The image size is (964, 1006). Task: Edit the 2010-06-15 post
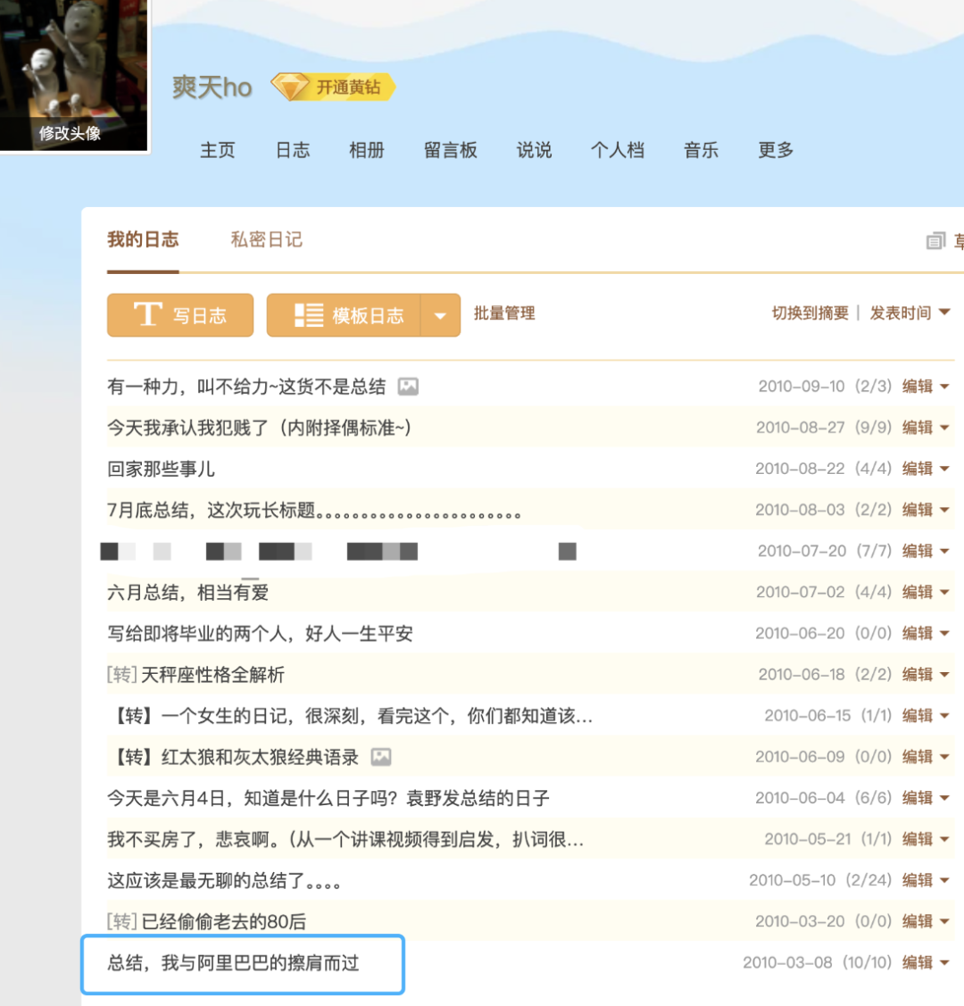(x=918, y=715)
